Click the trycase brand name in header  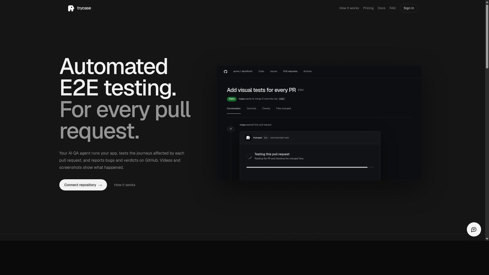84,8
